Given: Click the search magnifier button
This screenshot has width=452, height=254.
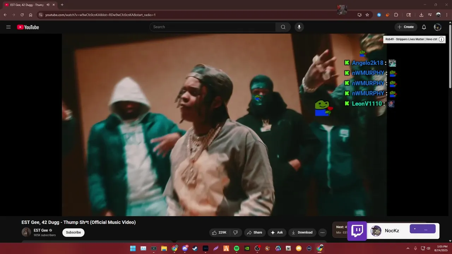Looking at the screenshot, I should [x=283, y=27].
